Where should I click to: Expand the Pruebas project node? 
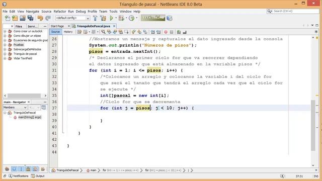5,45
